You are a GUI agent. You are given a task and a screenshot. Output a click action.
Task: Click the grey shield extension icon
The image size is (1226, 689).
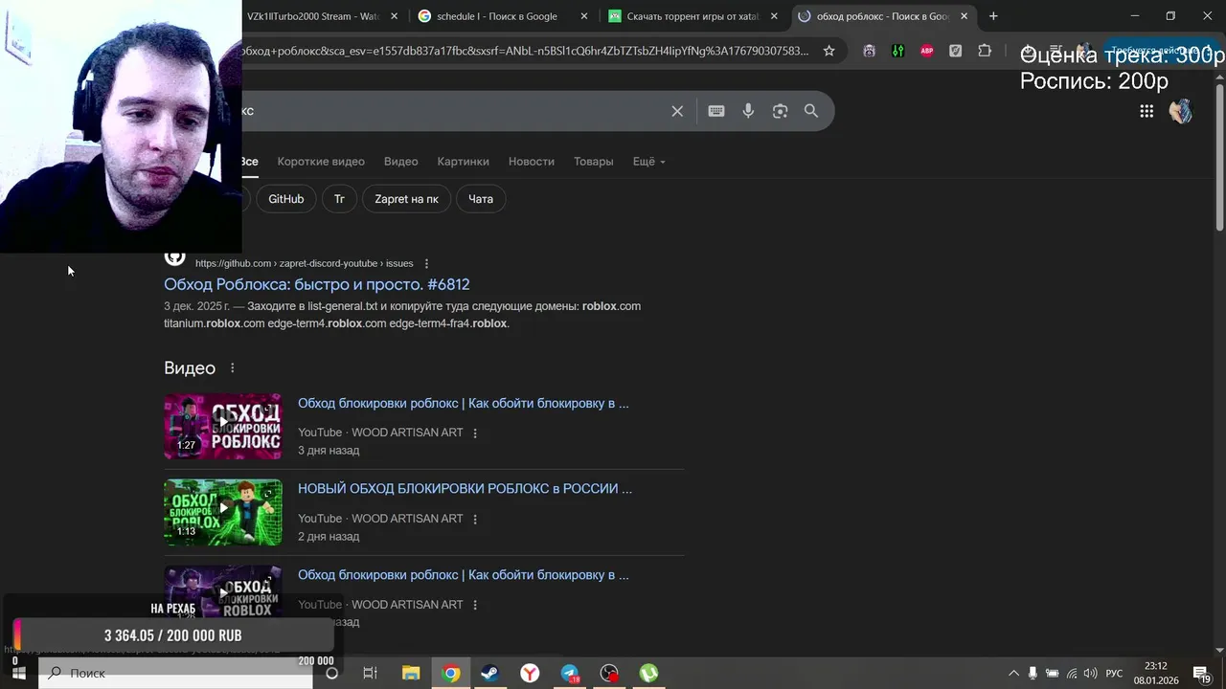click(x=955, y=51)
